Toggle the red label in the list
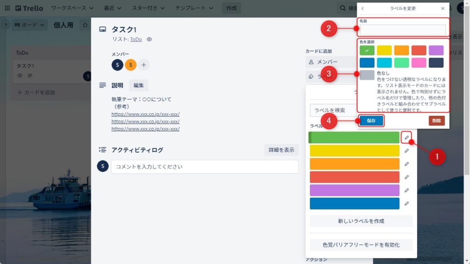The width and height of the screenshot is (470, 264). coord(355,177)
